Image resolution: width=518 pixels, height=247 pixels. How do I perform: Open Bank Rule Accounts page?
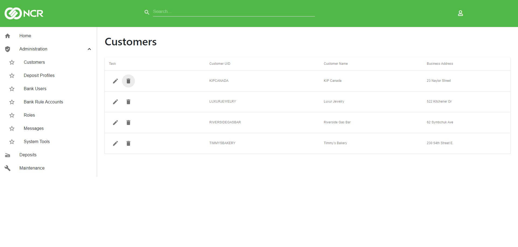[43, 102]
